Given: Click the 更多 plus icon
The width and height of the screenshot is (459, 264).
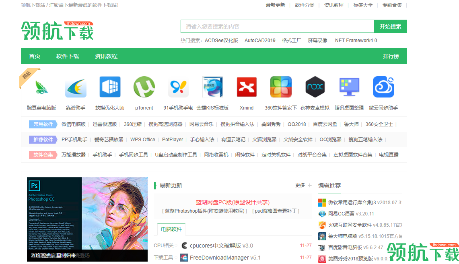Looking at the screenshot, I should click(310, 185).
